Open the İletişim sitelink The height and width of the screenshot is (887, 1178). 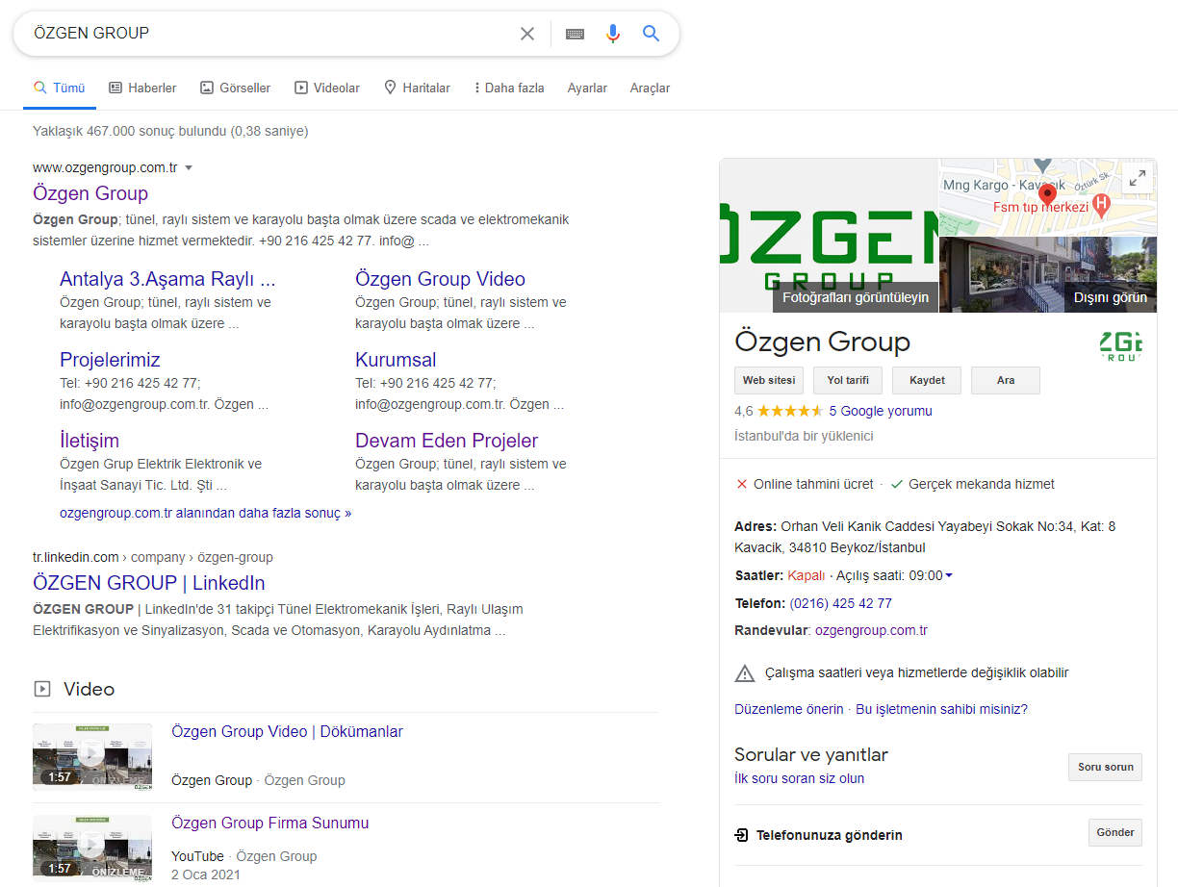pos(90,441)
